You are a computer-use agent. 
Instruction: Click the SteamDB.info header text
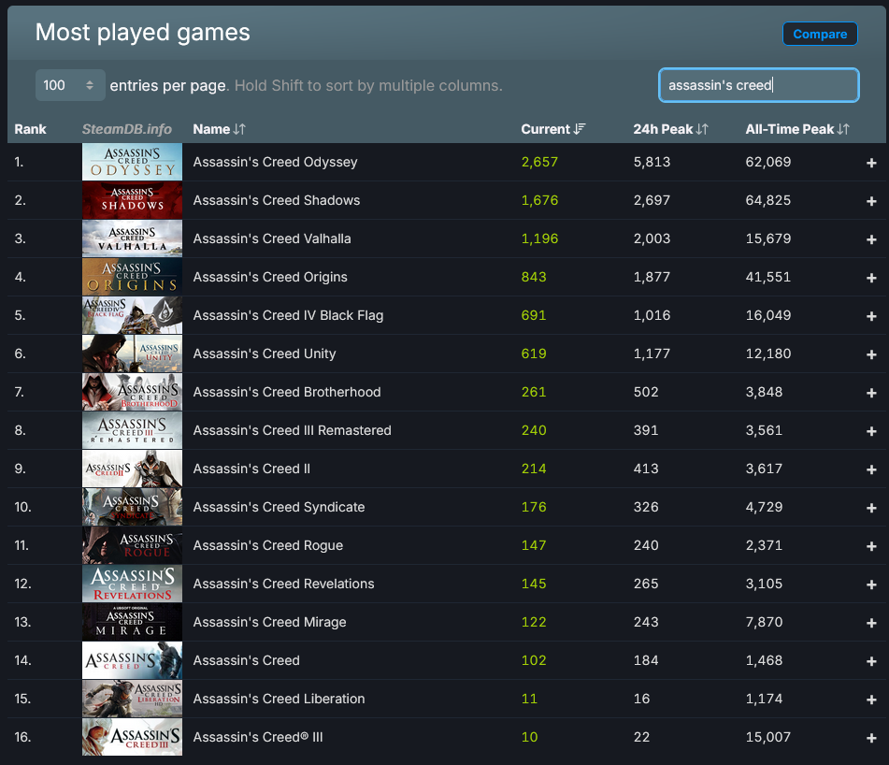pos(127,129)
